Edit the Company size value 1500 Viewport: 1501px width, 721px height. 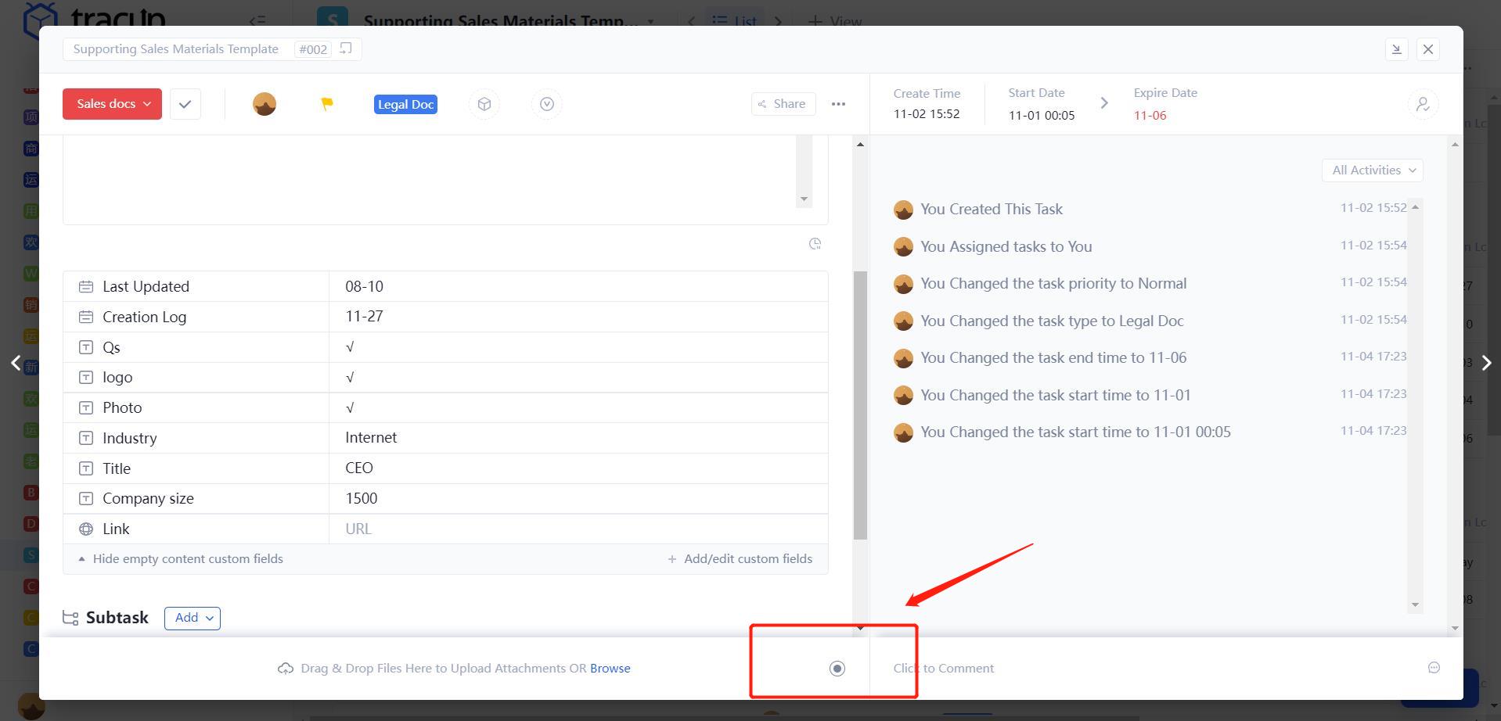578,499
